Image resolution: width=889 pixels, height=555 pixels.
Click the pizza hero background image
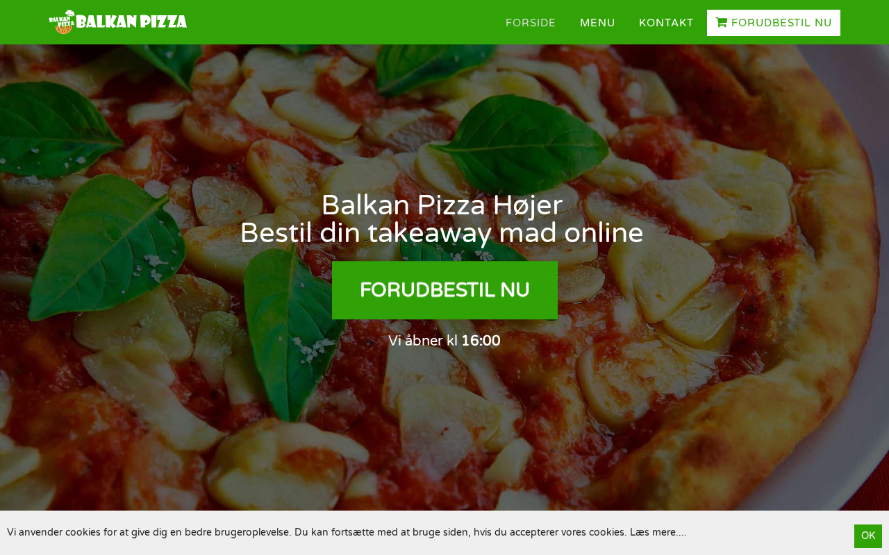pyautogui.click(x=444, y=416)
